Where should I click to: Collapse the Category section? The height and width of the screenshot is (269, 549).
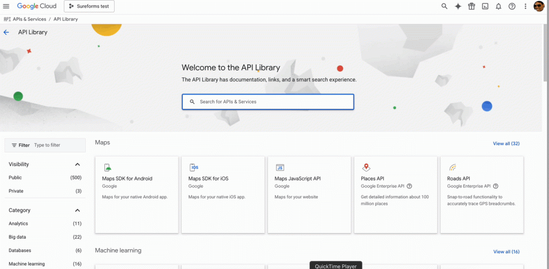click(x=77, y=210)
